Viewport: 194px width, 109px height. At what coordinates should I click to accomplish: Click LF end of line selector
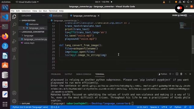click(x=171, y=107)
